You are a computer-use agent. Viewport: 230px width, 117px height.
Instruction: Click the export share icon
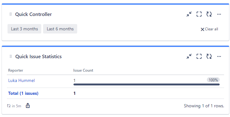pyautogui.click(x=28, y=105)
